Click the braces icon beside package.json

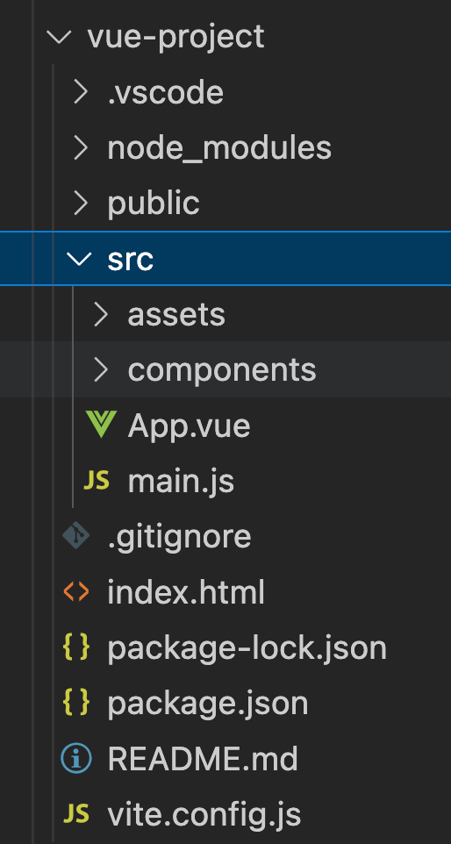point(76,703)
